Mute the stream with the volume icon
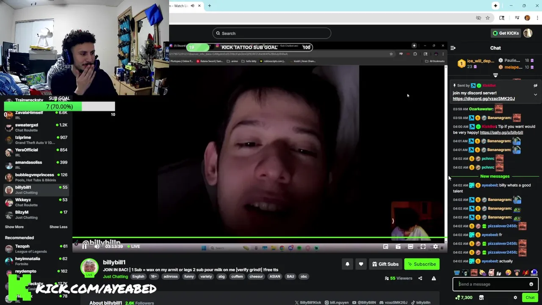Viewport: 542px width, 305px height. [x=97, y=246]
